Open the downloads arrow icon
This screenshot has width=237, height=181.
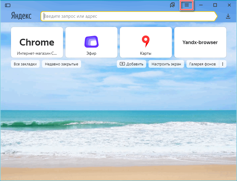228,16
